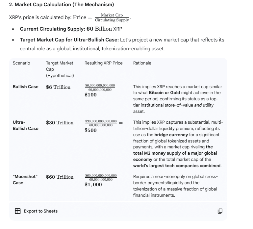Select the Scenario column header
The image size is (253, 229).
[x=21, y=63]
